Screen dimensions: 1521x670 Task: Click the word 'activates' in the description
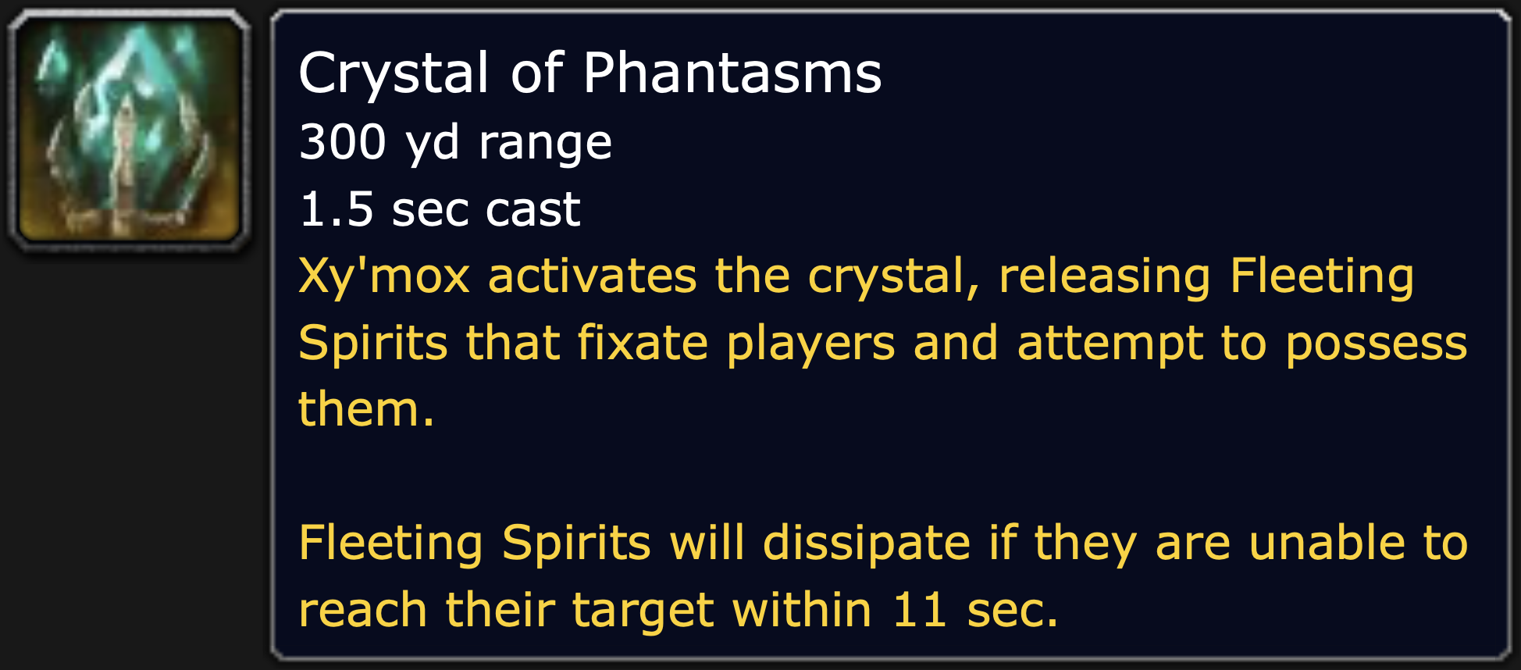click(592, 276)
